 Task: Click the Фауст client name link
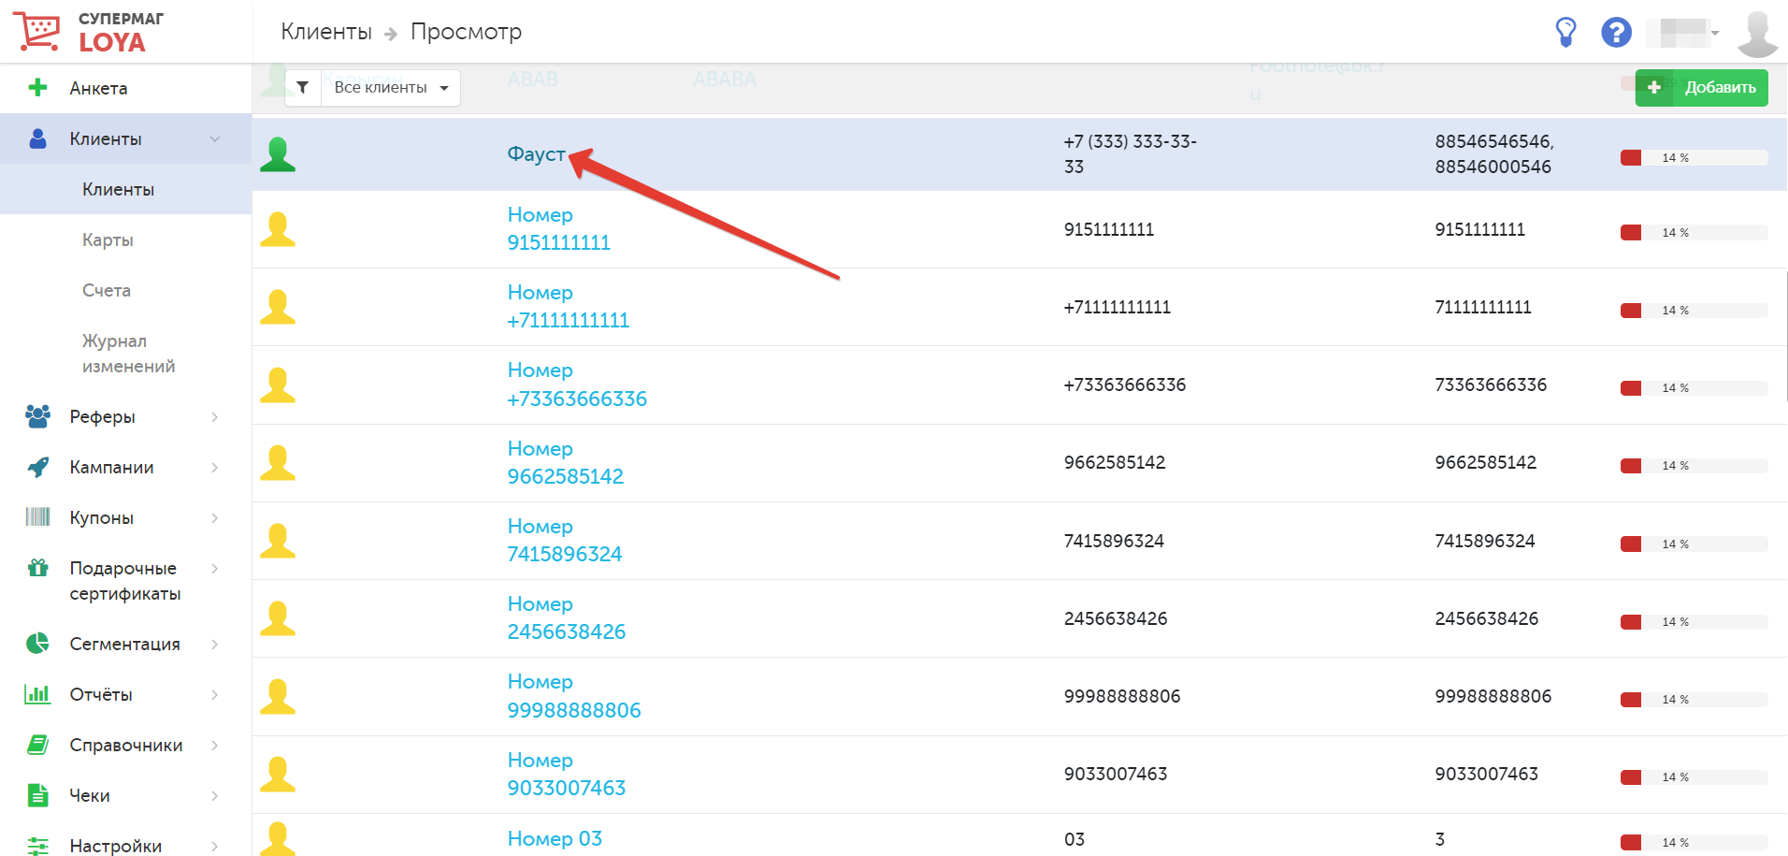(536, 153)
